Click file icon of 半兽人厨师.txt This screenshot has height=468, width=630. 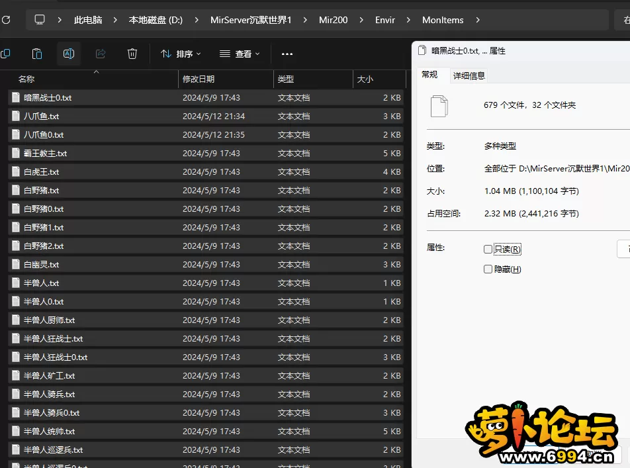click(16, 320)
